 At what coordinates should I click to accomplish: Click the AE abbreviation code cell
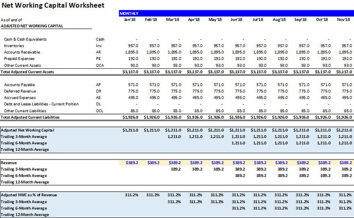click(98, 98)
